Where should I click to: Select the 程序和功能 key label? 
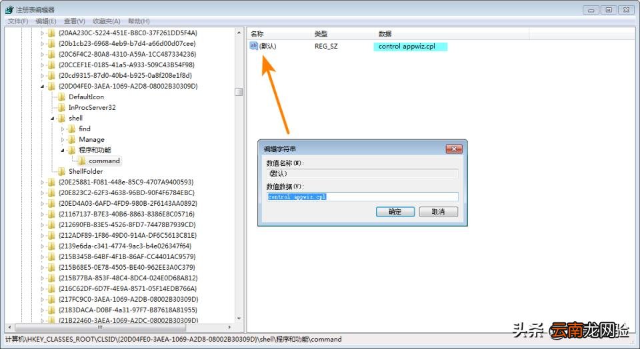[95, 150]
